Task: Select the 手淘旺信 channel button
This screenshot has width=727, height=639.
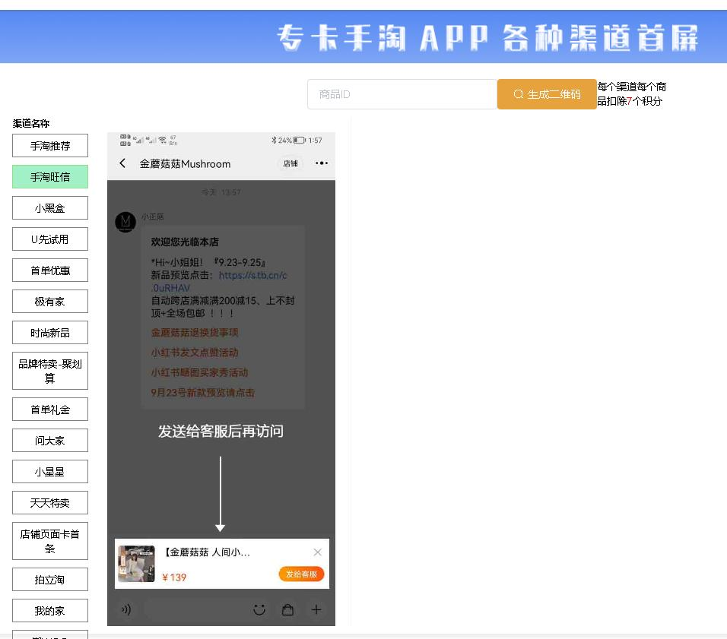Action: (x=50, y=176)
